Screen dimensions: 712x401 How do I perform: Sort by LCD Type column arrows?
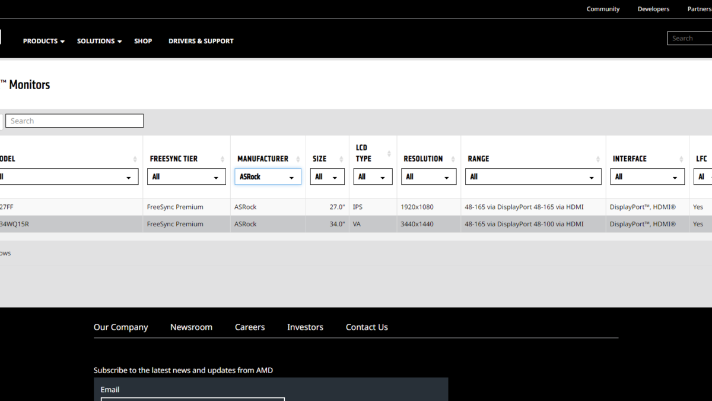click(x=389, y=153)
